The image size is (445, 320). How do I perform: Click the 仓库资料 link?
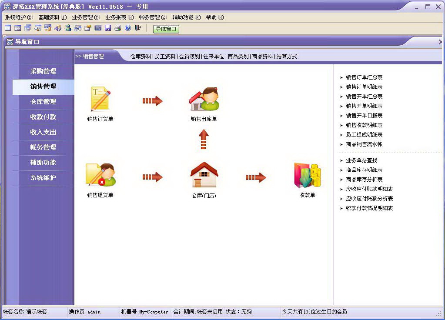[141, 57]
